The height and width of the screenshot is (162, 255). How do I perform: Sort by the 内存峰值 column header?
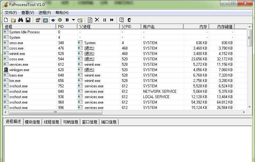222,27
